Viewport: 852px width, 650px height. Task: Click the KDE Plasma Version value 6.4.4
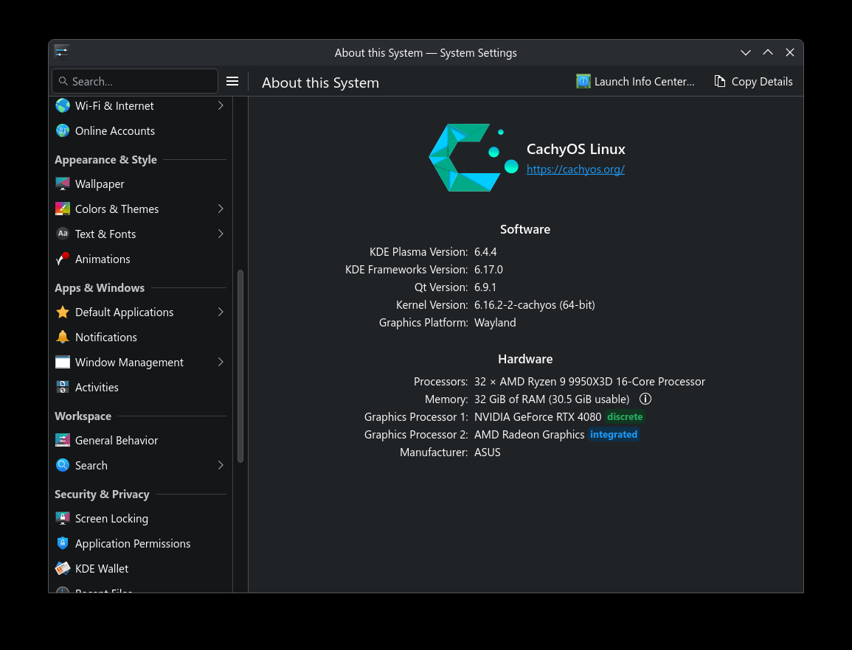point(485,252)
